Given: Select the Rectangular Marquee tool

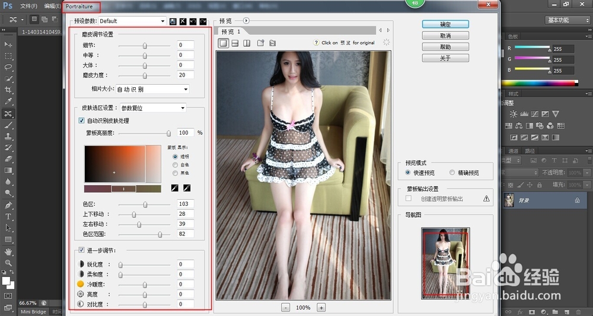Looking at the screenshot, I should 8,56.
